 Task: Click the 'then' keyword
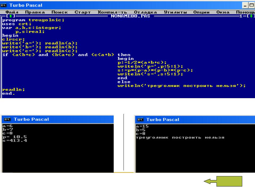pos(124,55)
